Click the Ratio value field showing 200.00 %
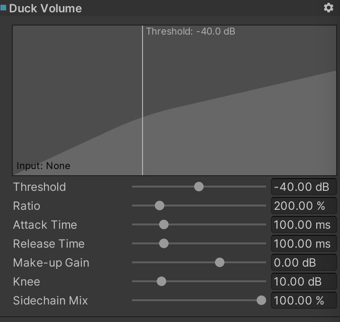This screenshot has height=322, width=340. (304, 206)
